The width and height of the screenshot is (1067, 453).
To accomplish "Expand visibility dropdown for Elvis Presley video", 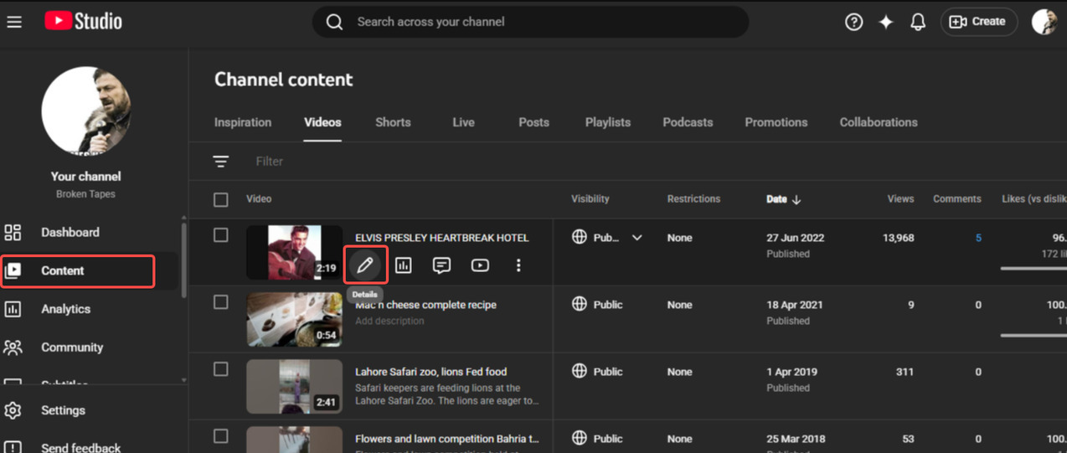I will point(637,238).
